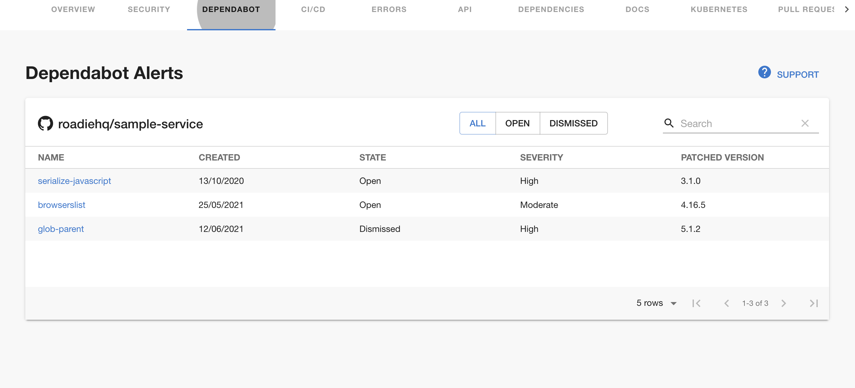The width and height of the screenshot is (855, 388).
Task: Switch to the CI/CD tab
Action: click(313, 9)
